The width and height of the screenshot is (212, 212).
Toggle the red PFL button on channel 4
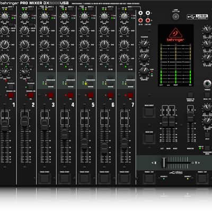70,95
